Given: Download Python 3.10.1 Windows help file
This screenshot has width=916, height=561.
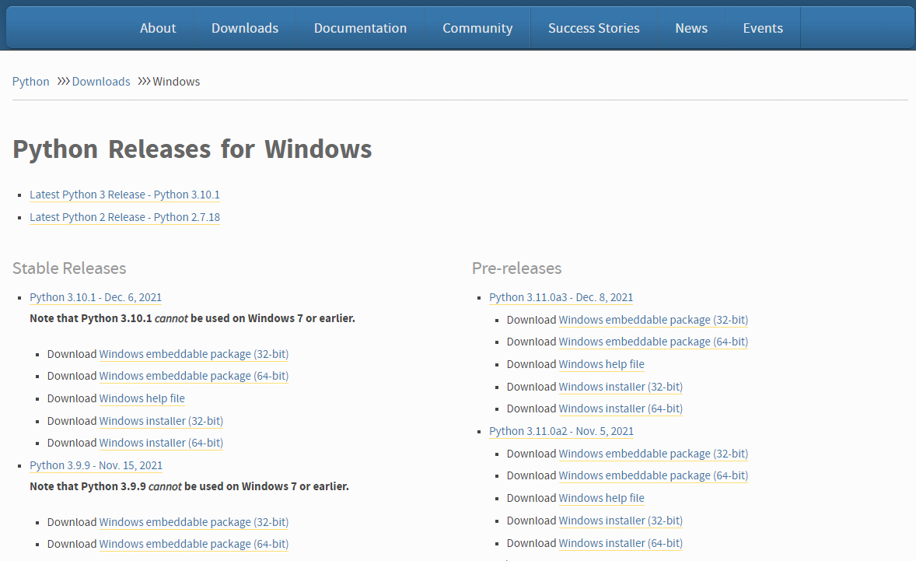Looking at the screenshot, I should pos(142,398).
